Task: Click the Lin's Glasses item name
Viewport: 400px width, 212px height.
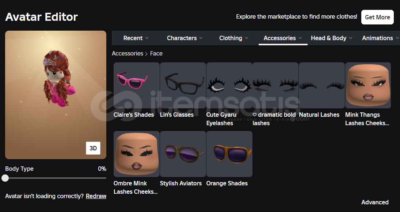Action: coord(177,115)
